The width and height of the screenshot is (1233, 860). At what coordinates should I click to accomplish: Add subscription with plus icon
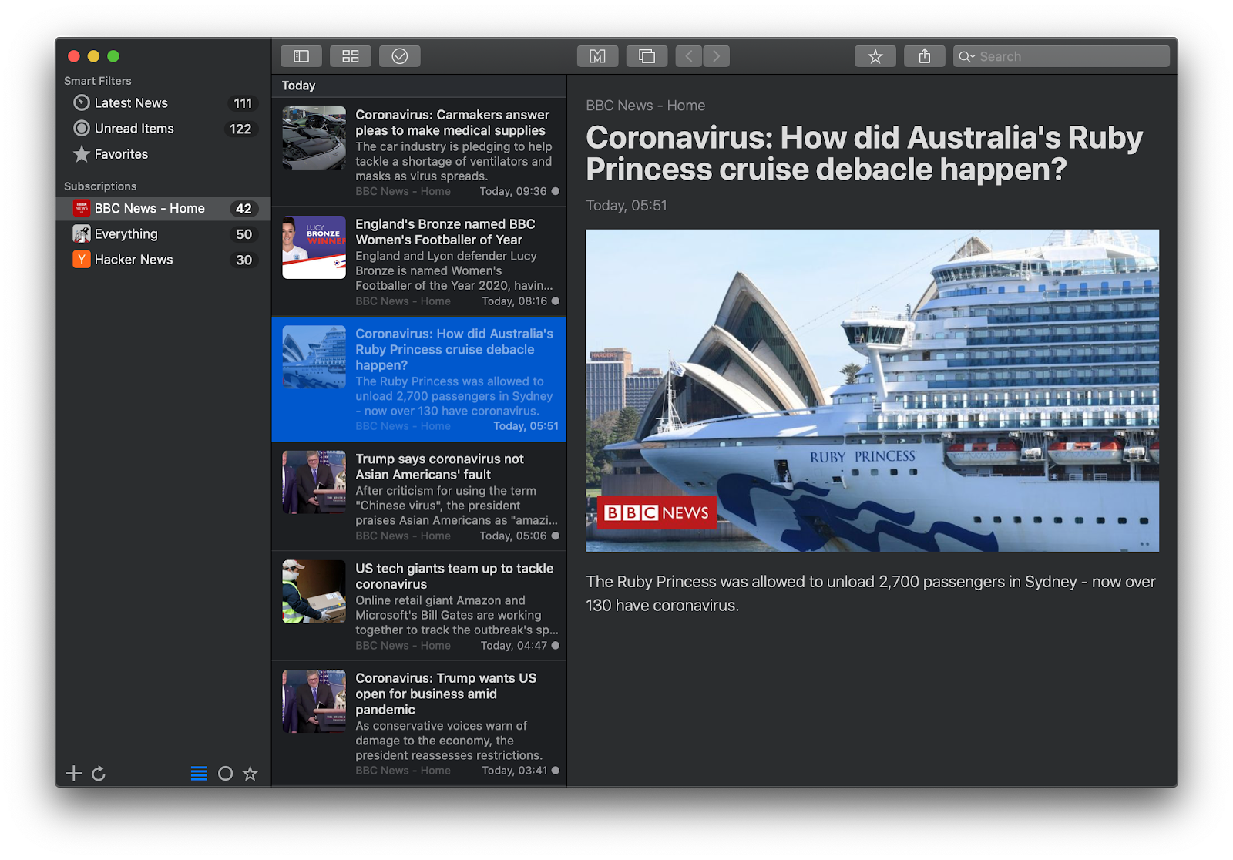tap(74, 774)
